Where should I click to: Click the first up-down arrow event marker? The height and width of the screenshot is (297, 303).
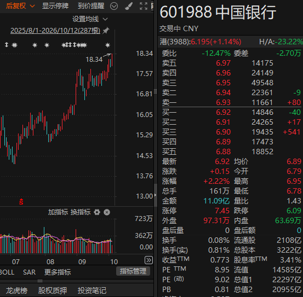(x=7, y=45)
